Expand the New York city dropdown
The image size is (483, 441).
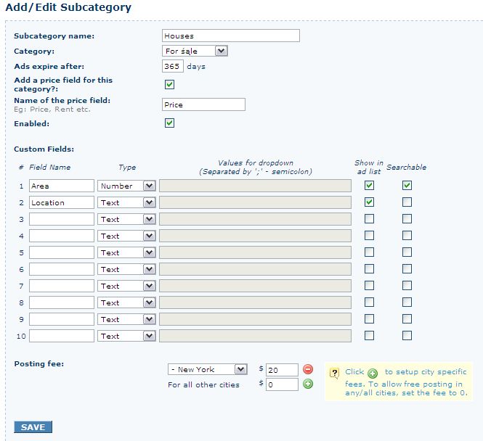(x=207, y=369)
